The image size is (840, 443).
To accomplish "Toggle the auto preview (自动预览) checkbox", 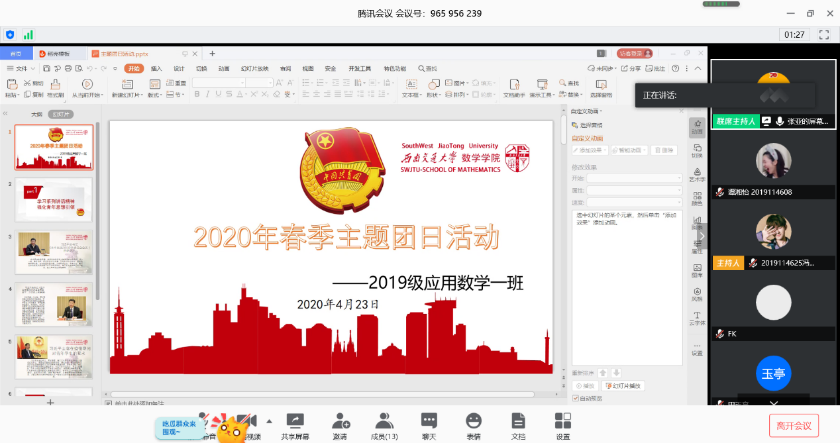I will 575,398.
